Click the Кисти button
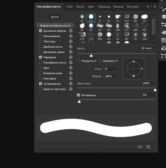The height and width of the screenshot is (168, 166). (x=55, y=17)
